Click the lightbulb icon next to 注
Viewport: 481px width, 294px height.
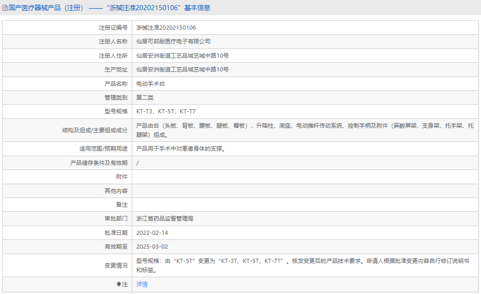(118, 284)
